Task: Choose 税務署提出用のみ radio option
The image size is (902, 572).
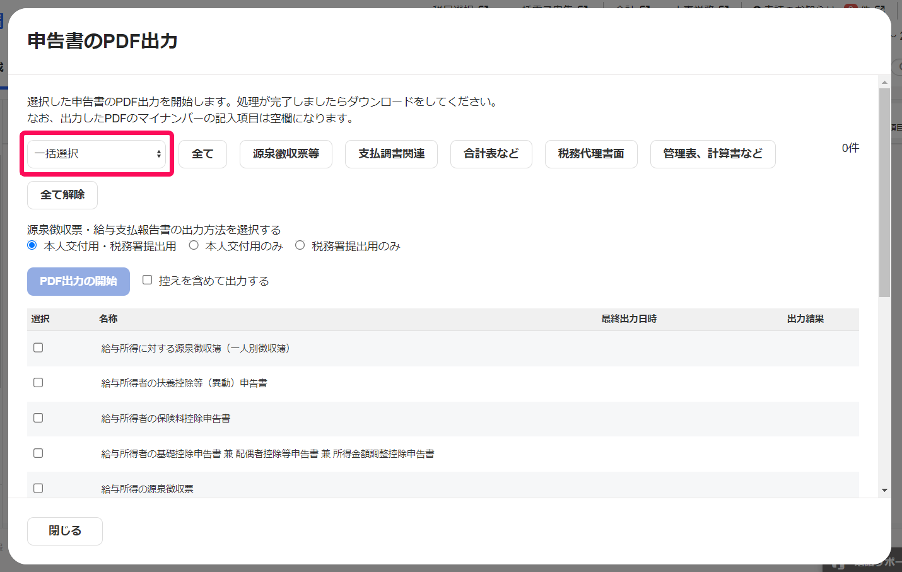Action: tap(300, 245)
